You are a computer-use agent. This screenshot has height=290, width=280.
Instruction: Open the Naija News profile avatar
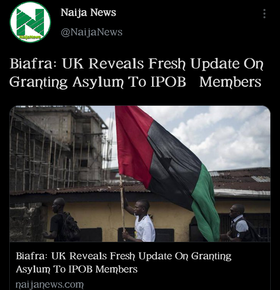point(30,22)
